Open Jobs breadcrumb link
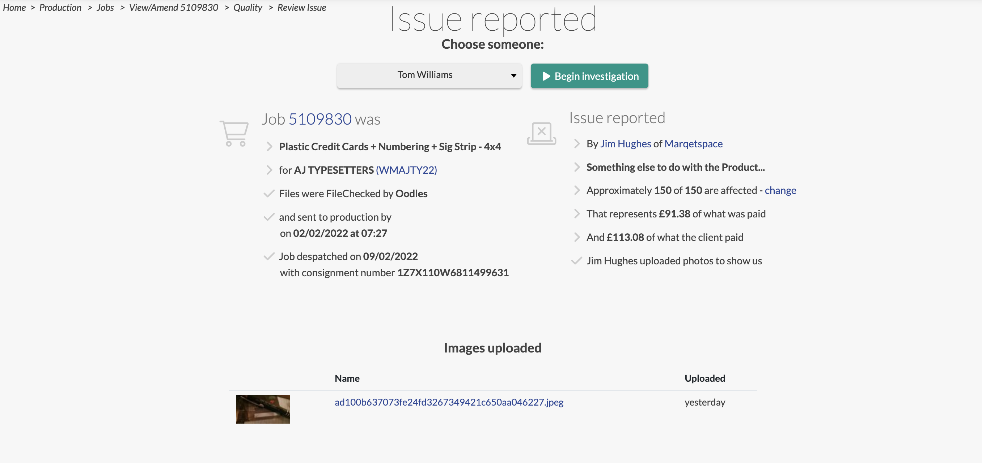 (x=105, y=8)
